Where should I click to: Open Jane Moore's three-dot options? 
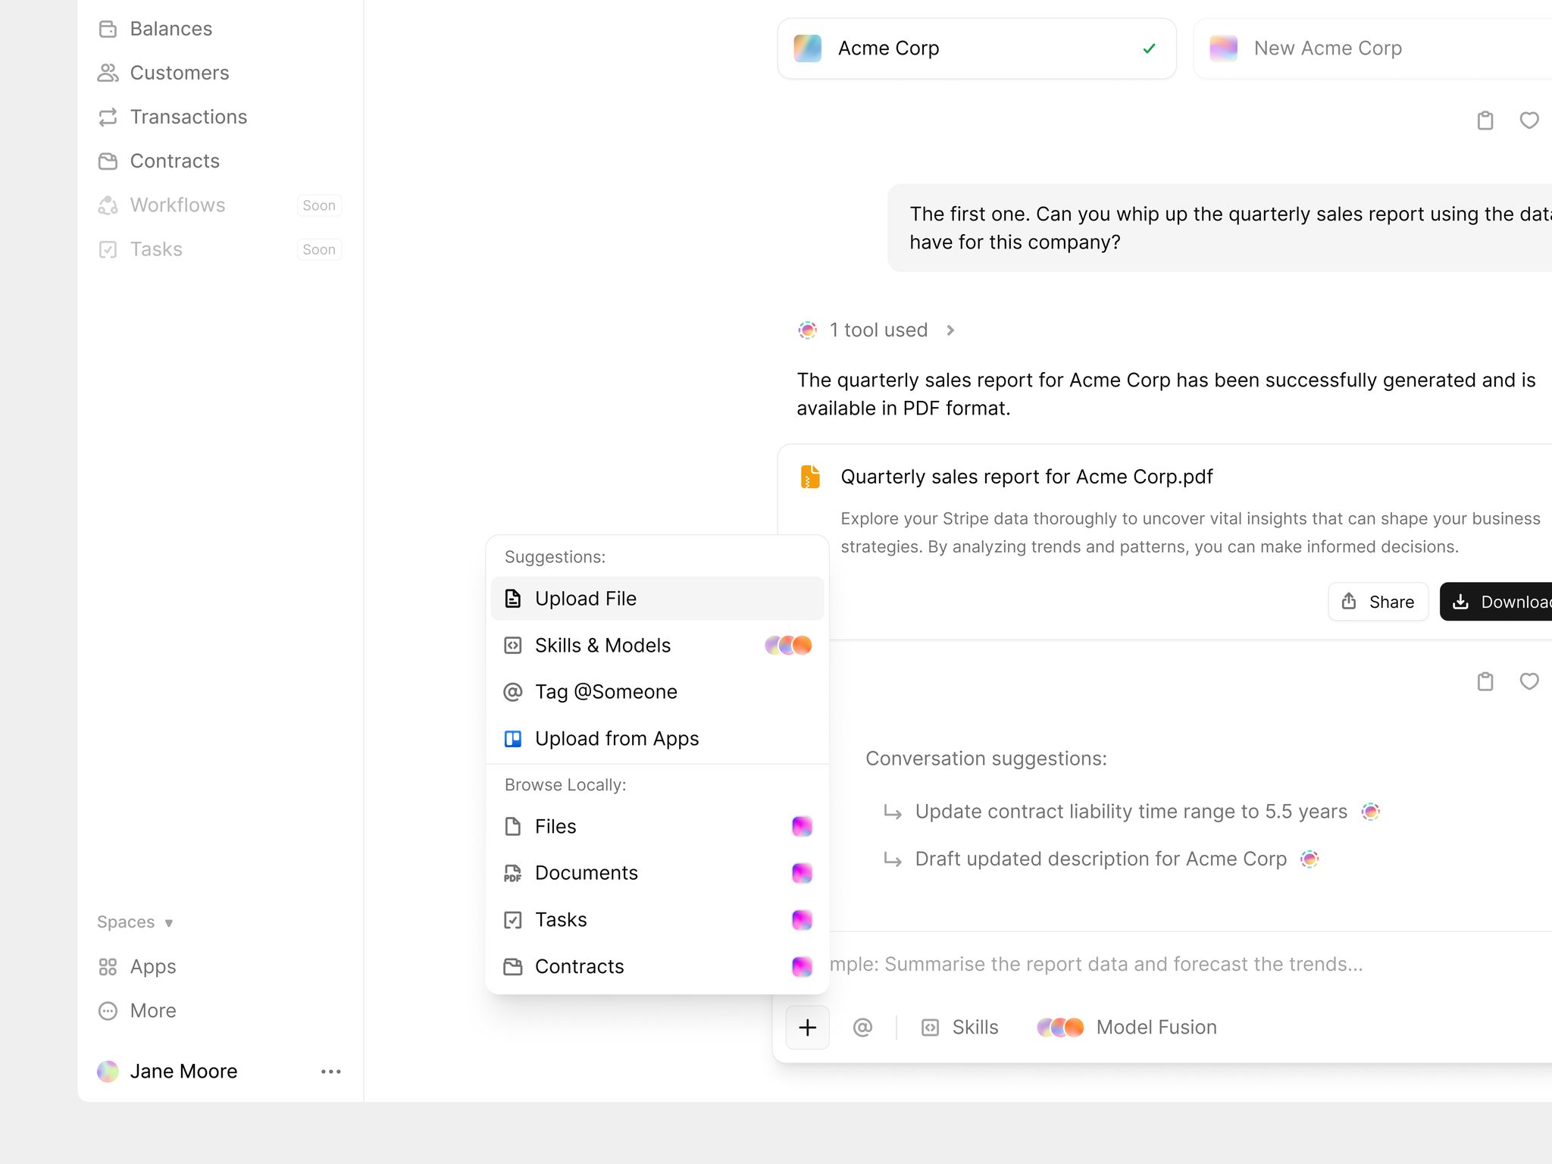point(331,1071)
